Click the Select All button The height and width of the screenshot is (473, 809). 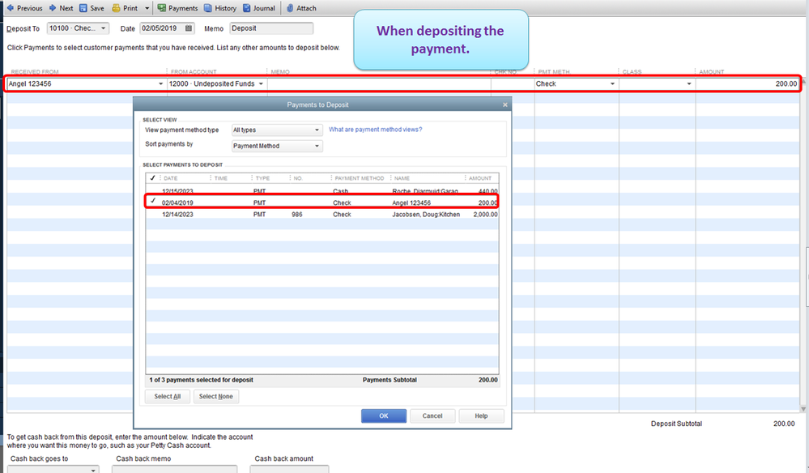(x=167, y=397)
